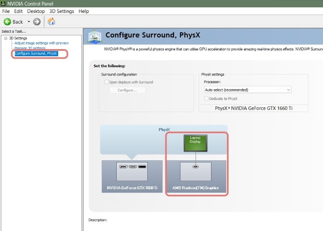Click the Configure Surround, PhysX header icon
323x231 pixels.
point(95,37)
